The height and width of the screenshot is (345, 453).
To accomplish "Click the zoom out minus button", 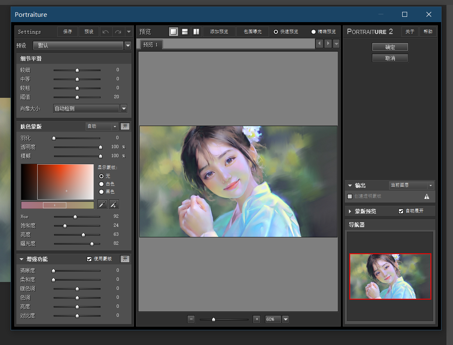I will click(x=191, y=319).
